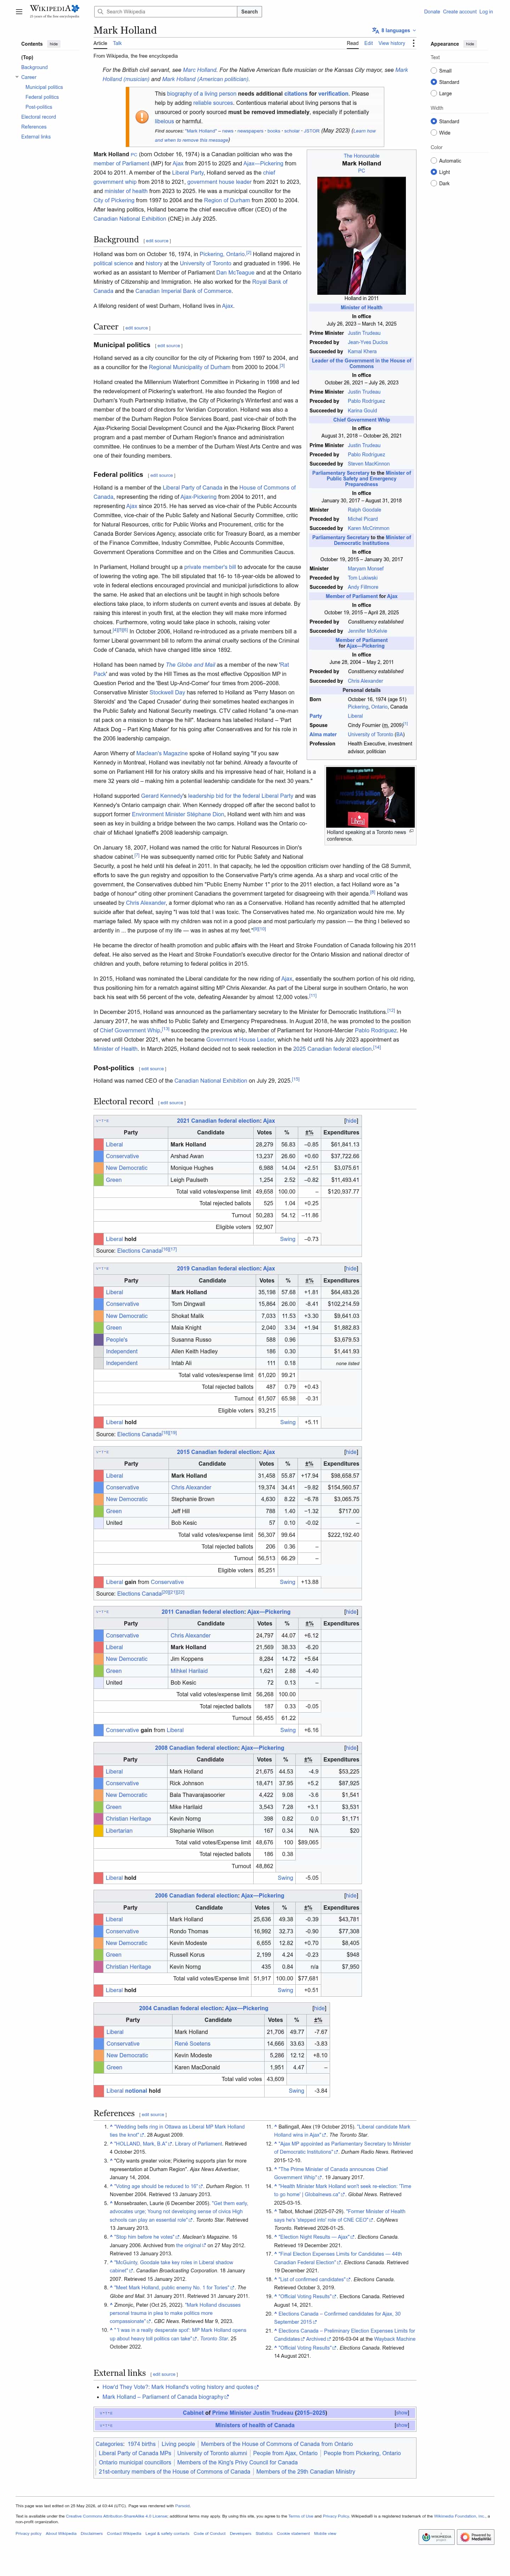
Task: Hide the 2021 Canadian federal election table
Action: coord(351,1121)
